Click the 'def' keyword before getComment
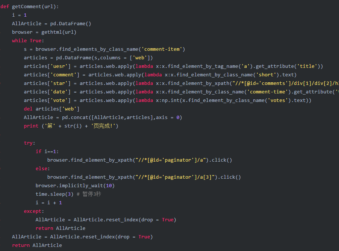This screenshot has height=251, width=339. 5,6
